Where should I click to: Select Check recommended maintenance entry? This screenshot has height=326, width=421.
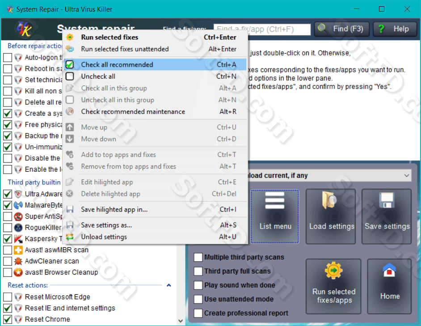coord(156,111)
